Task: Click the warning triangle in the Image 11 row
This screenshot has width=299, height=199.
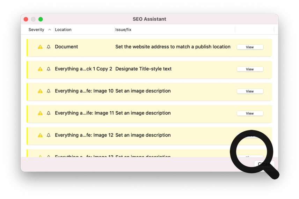Action: [x=40, y=113]
